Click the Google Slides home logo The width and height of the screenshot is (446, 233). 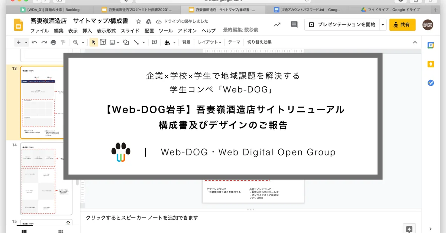[19, 25]
